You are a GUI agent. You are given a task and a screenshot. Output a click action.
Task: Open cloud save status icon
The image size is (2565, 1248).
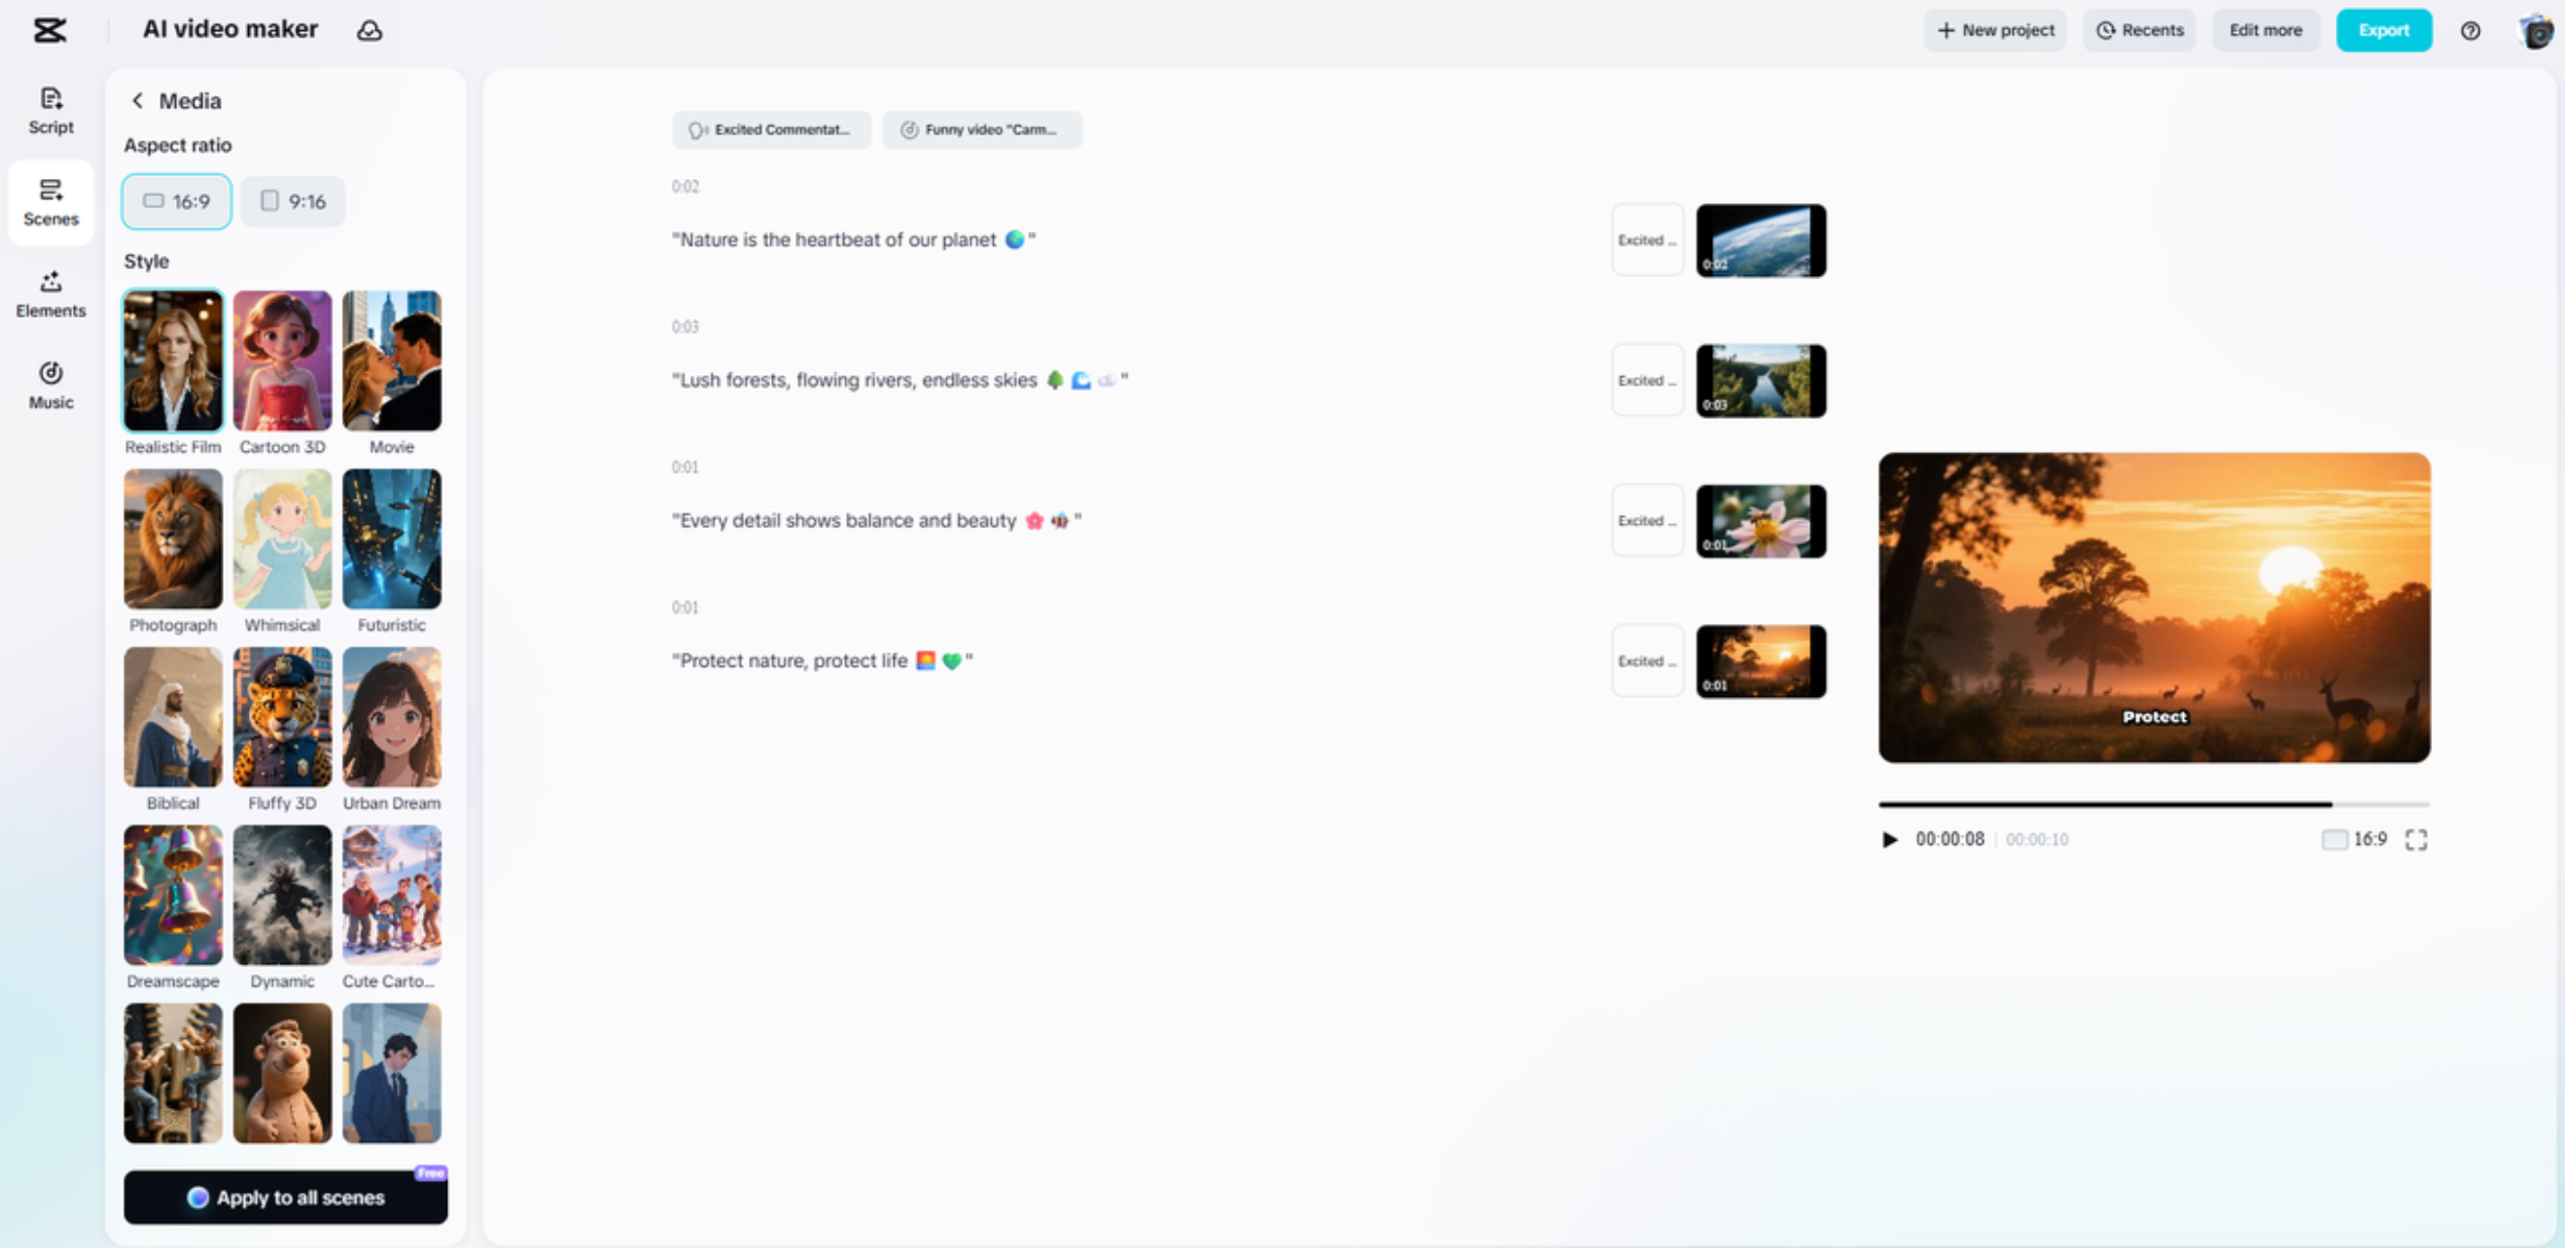tap(369, 30)
